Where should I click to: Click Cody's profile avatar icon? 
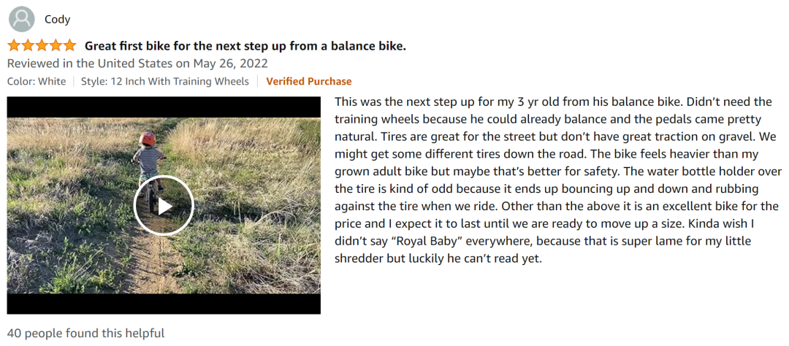tap(22, 20)
